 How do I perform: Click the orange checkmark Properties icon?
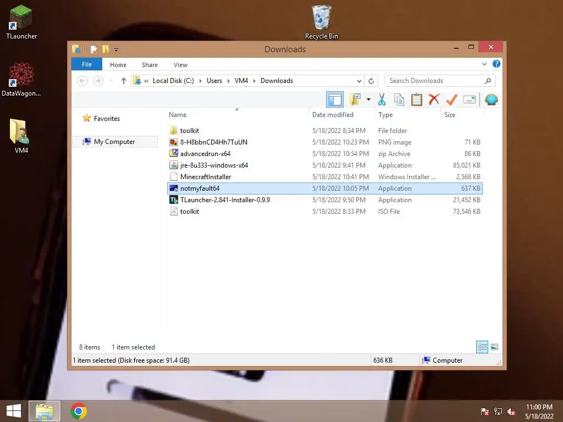point(451,99)
